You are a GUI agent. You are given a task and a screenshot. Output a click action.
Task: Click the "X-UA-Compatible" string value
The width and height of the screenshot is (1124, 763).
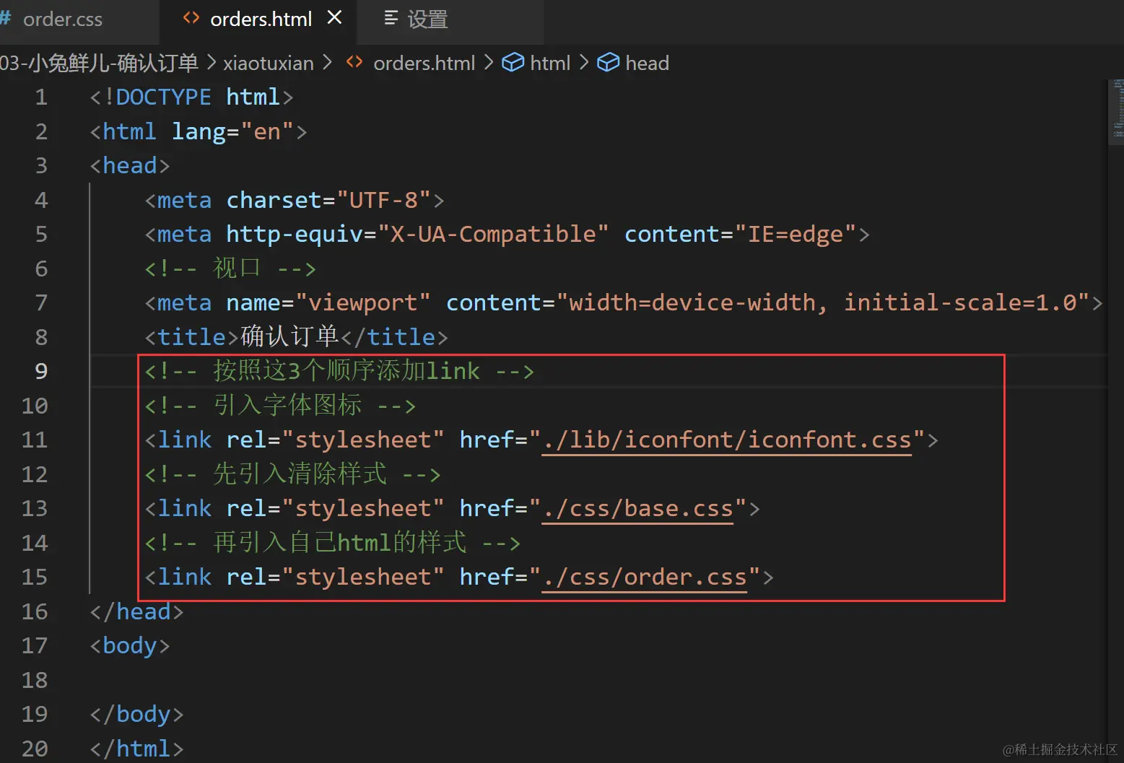pyautogui.click(x=493, y=234)
